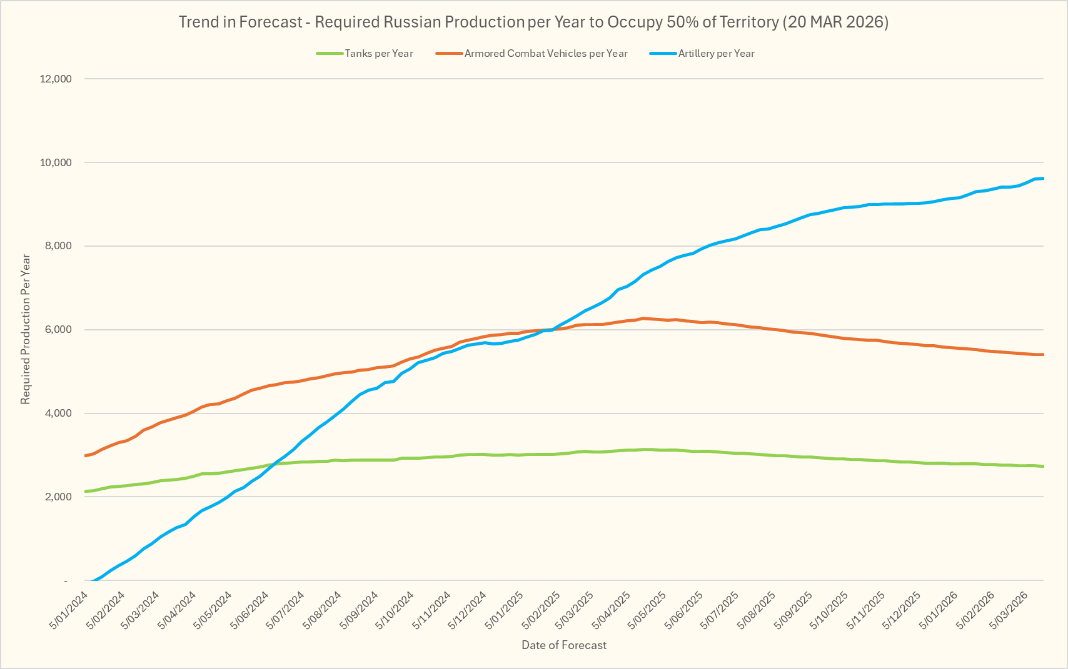The height and width of the screenshot is (669, 1068).
Task: Click the green Tanks legend line swatch
Action: click(330, 54)
